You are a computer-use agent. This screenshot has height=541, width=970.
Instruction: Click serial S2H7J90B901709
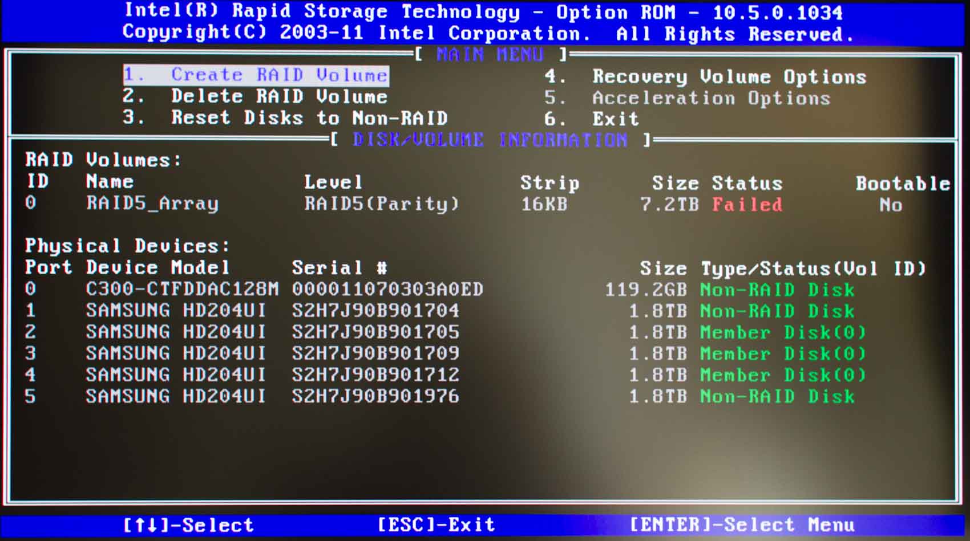click(375, 353)
